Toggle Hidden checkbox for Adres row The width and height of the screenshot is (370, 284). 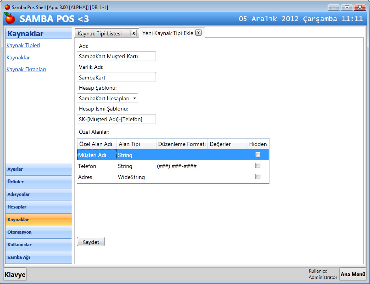pos(258,177)
